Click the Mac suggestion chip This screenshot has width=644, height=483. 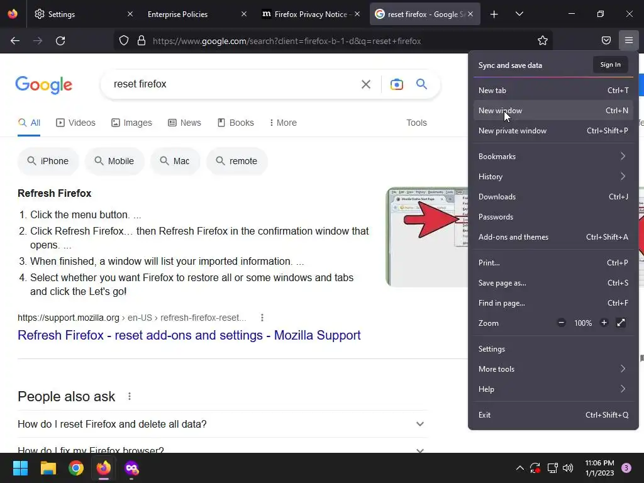coord(175,161)
